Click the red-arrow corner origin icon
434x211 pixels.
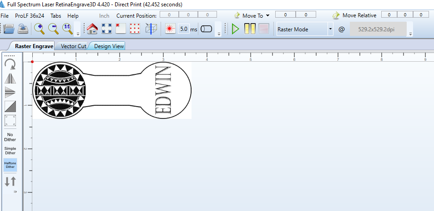(121, 29)
